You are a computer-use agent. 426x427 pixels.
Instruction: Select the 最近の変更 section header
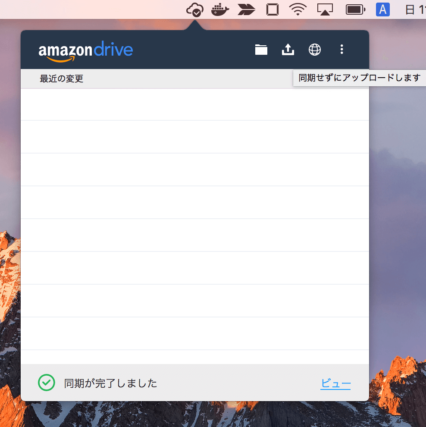click(x=62, y=78)
